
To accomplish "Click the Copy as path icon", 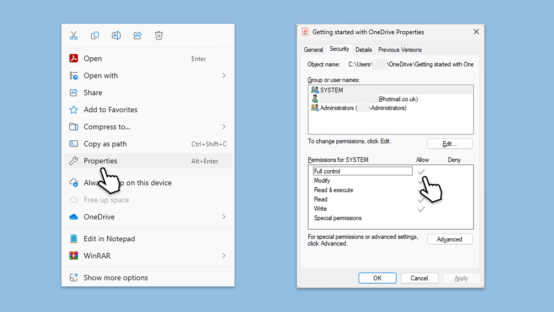I will [x=74, y=144].
